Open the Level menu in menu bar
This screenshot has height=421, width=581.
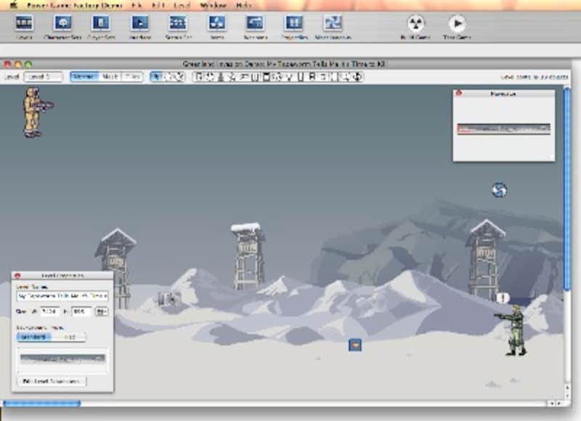pos(182,4)
